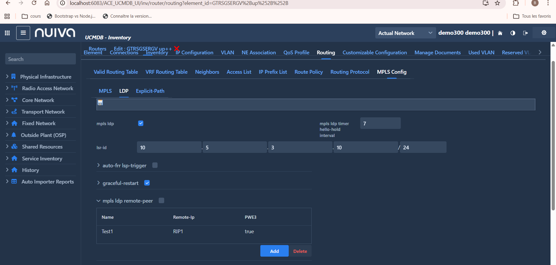Disable the graceful-restart checkbox
This screenshot has width=556, height=265.
[x=147, y=183]
